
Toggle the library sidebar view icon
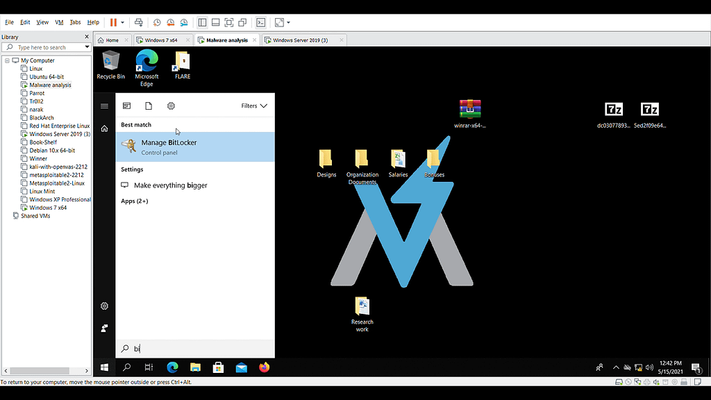[x=202, y=22]
